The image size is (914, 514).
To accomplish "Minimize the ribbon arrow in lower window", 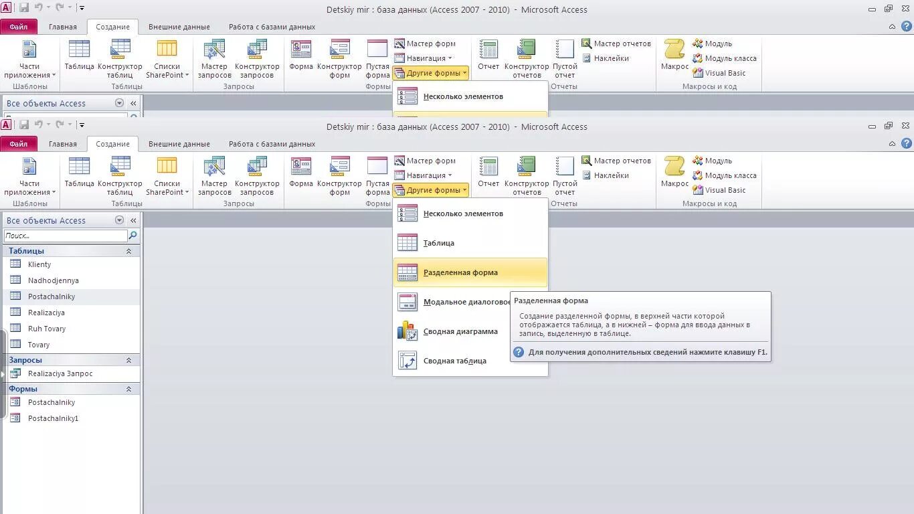I will pyautogui.click(x=892, y=144).
